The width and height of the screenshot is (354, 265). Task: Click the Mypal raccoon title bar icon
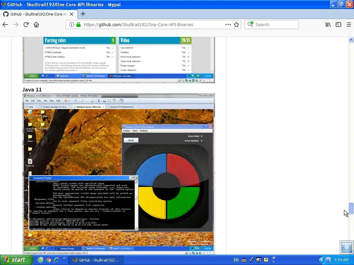(x=3, y=4)
